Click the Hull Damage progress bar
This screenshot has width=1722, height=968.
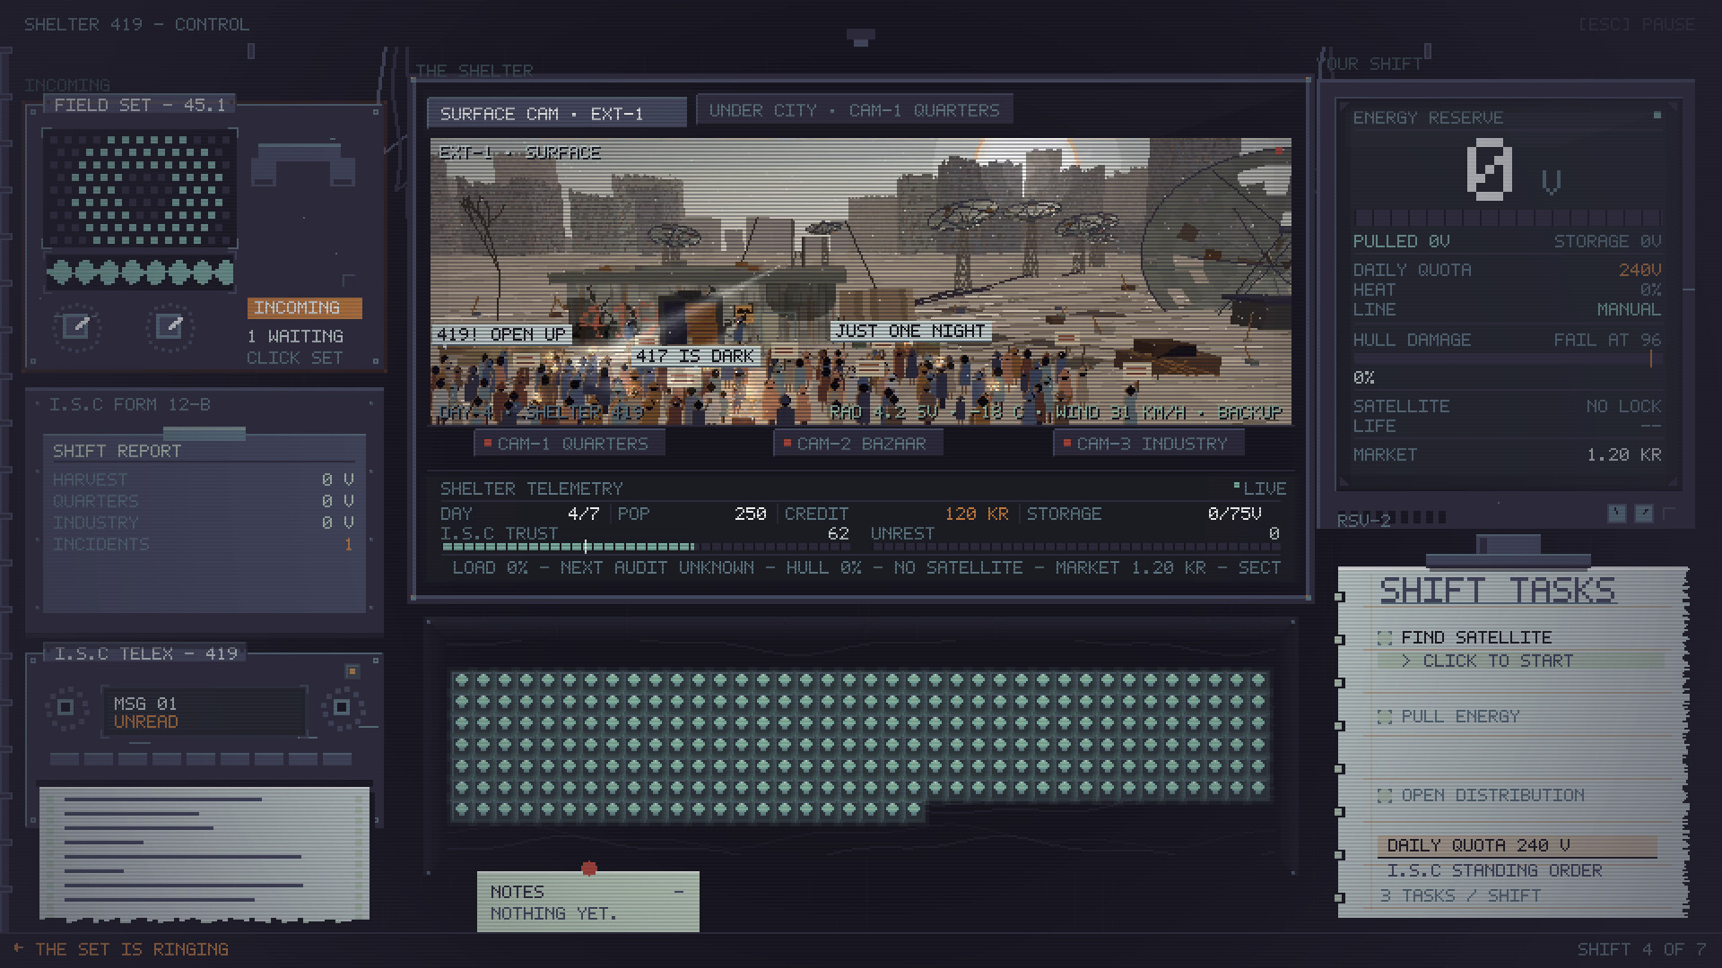coord(1507,359)
